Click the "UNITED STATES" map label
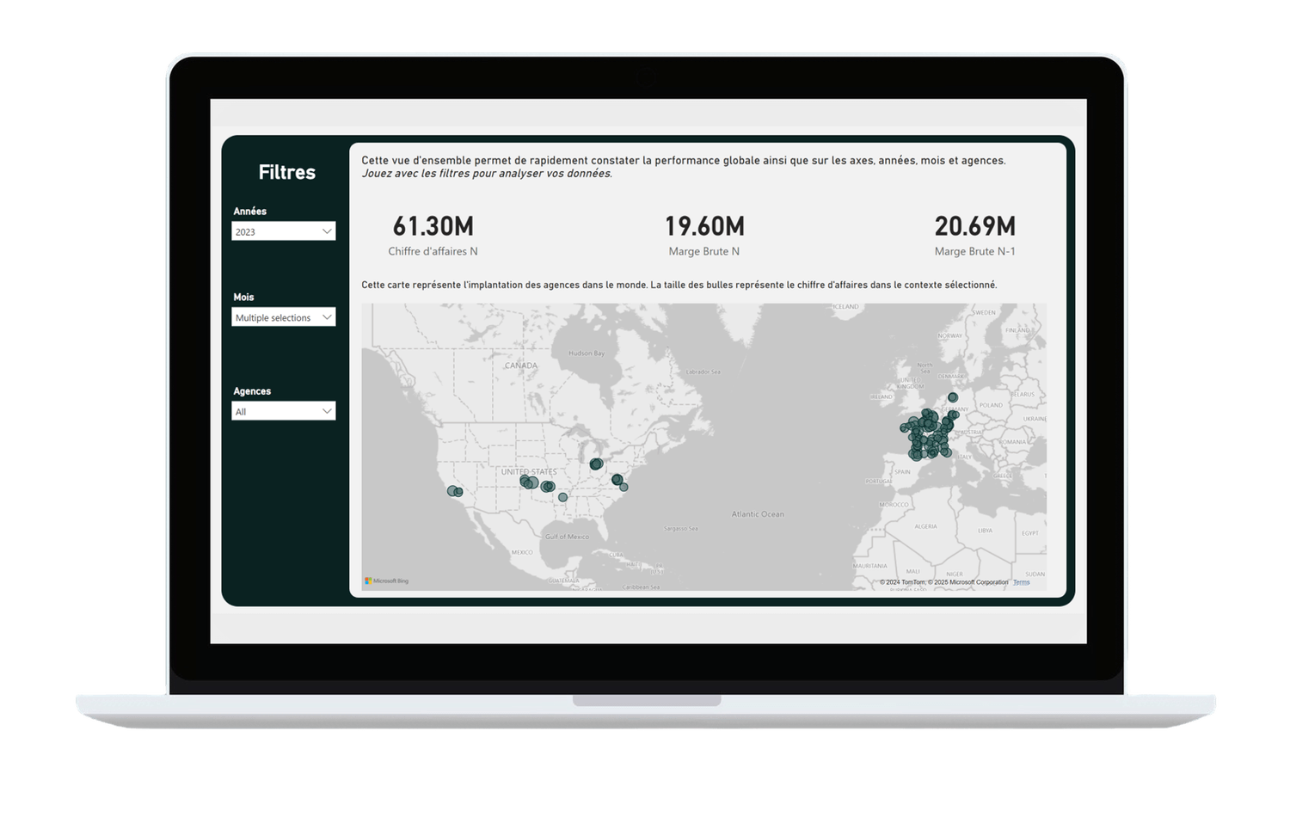1290x823 pixels. coord(529,472)
